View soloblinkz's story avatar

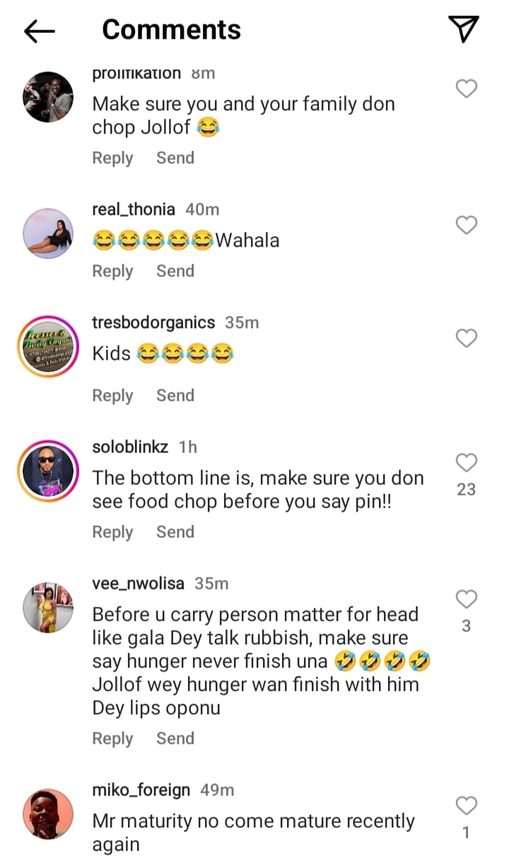click(x=48, y=471)
